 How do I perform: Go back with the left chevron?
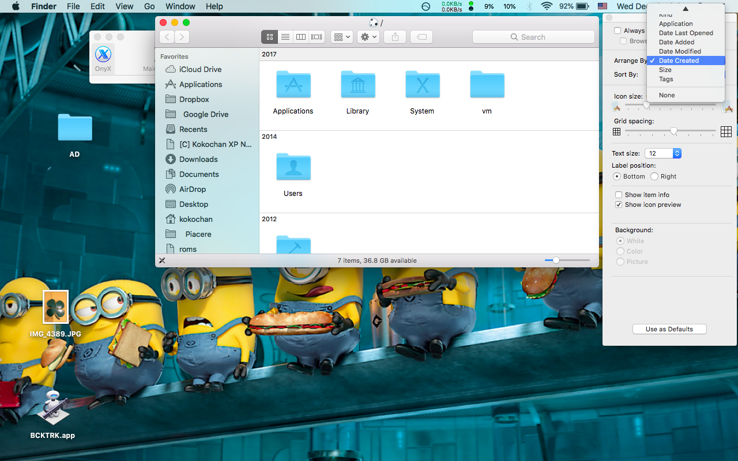pos(167,37)
